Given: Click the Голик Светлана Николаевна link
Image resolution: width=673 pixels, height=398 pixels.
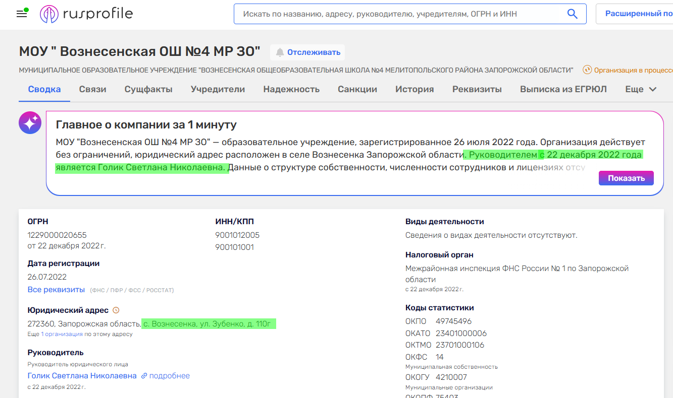Looking at the screenshot, I should [82, 375].
